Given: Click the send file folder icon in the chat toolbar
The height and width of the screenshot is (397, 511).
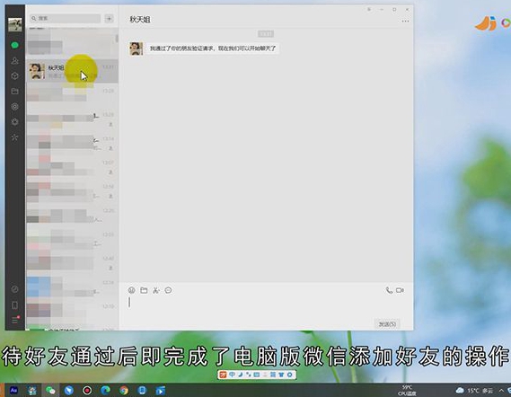Looking at the screenshot, I should coord(144,290).
